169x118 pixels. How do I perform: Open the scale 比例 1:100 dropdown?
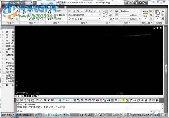8,115
